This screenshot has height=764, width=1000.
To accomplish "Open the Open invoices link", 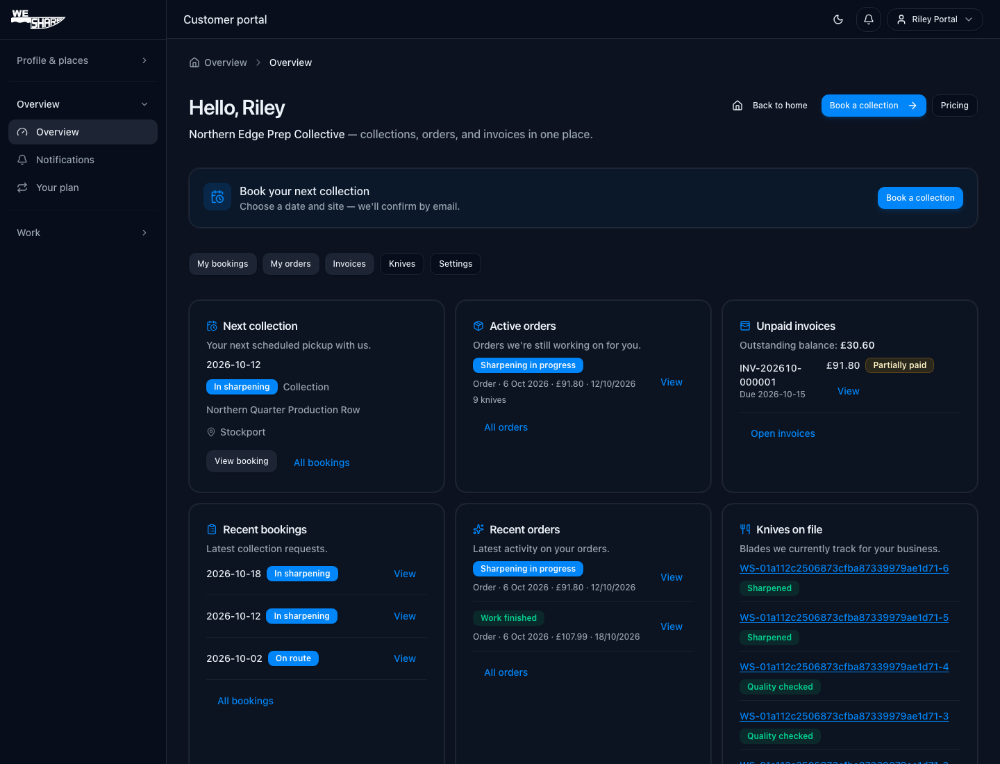I will click(x=783, y=433).
